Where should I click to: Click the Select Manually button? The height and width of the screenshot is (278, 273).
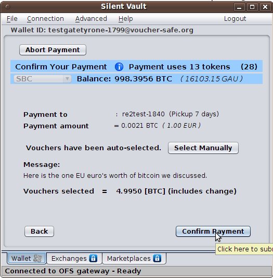(x=203, y=148)
